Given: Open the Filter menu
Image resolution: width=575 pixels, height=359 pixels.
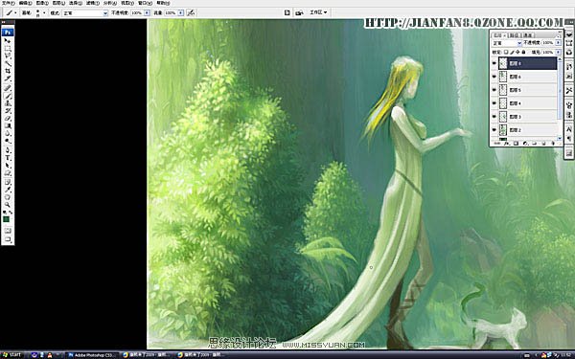Looking at the screenshot, I should (93, 3).
